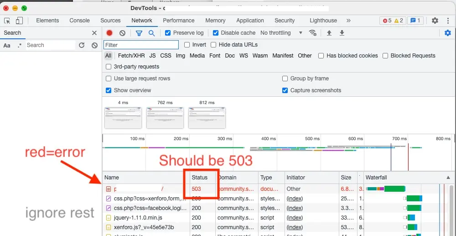Enable 3rd-party requests checkbox

(109, 67)
